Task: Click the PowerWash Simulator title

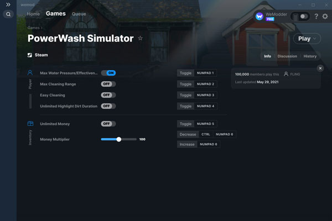Action: (80, 38)
